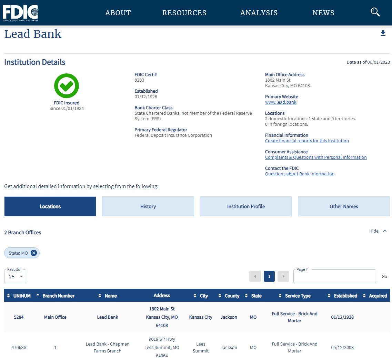Focus the Page # input field

(334, 276)
